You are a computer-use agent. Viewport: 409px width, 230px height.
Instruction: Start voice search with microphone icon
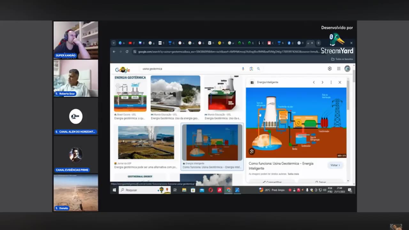[x=243, y=69]
